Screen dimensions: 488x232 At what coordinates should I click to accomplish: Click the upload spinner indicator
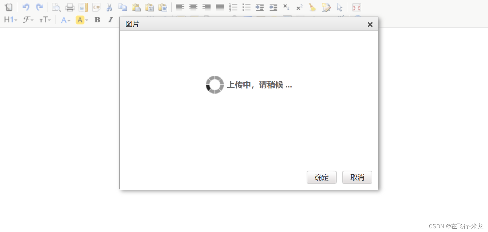tap(215, 85)
